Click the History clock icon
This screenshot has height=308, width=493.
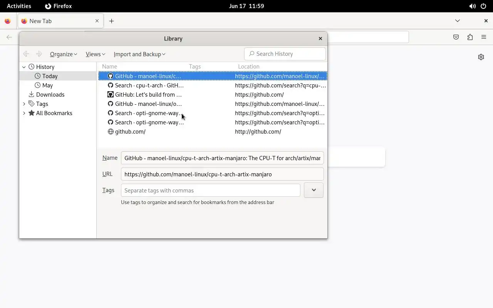pyautogui.click(x=32, y=67)
